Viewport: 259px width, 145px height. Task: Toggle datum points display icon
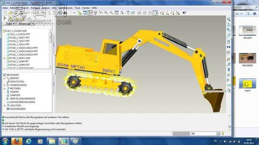click(173, 13)
